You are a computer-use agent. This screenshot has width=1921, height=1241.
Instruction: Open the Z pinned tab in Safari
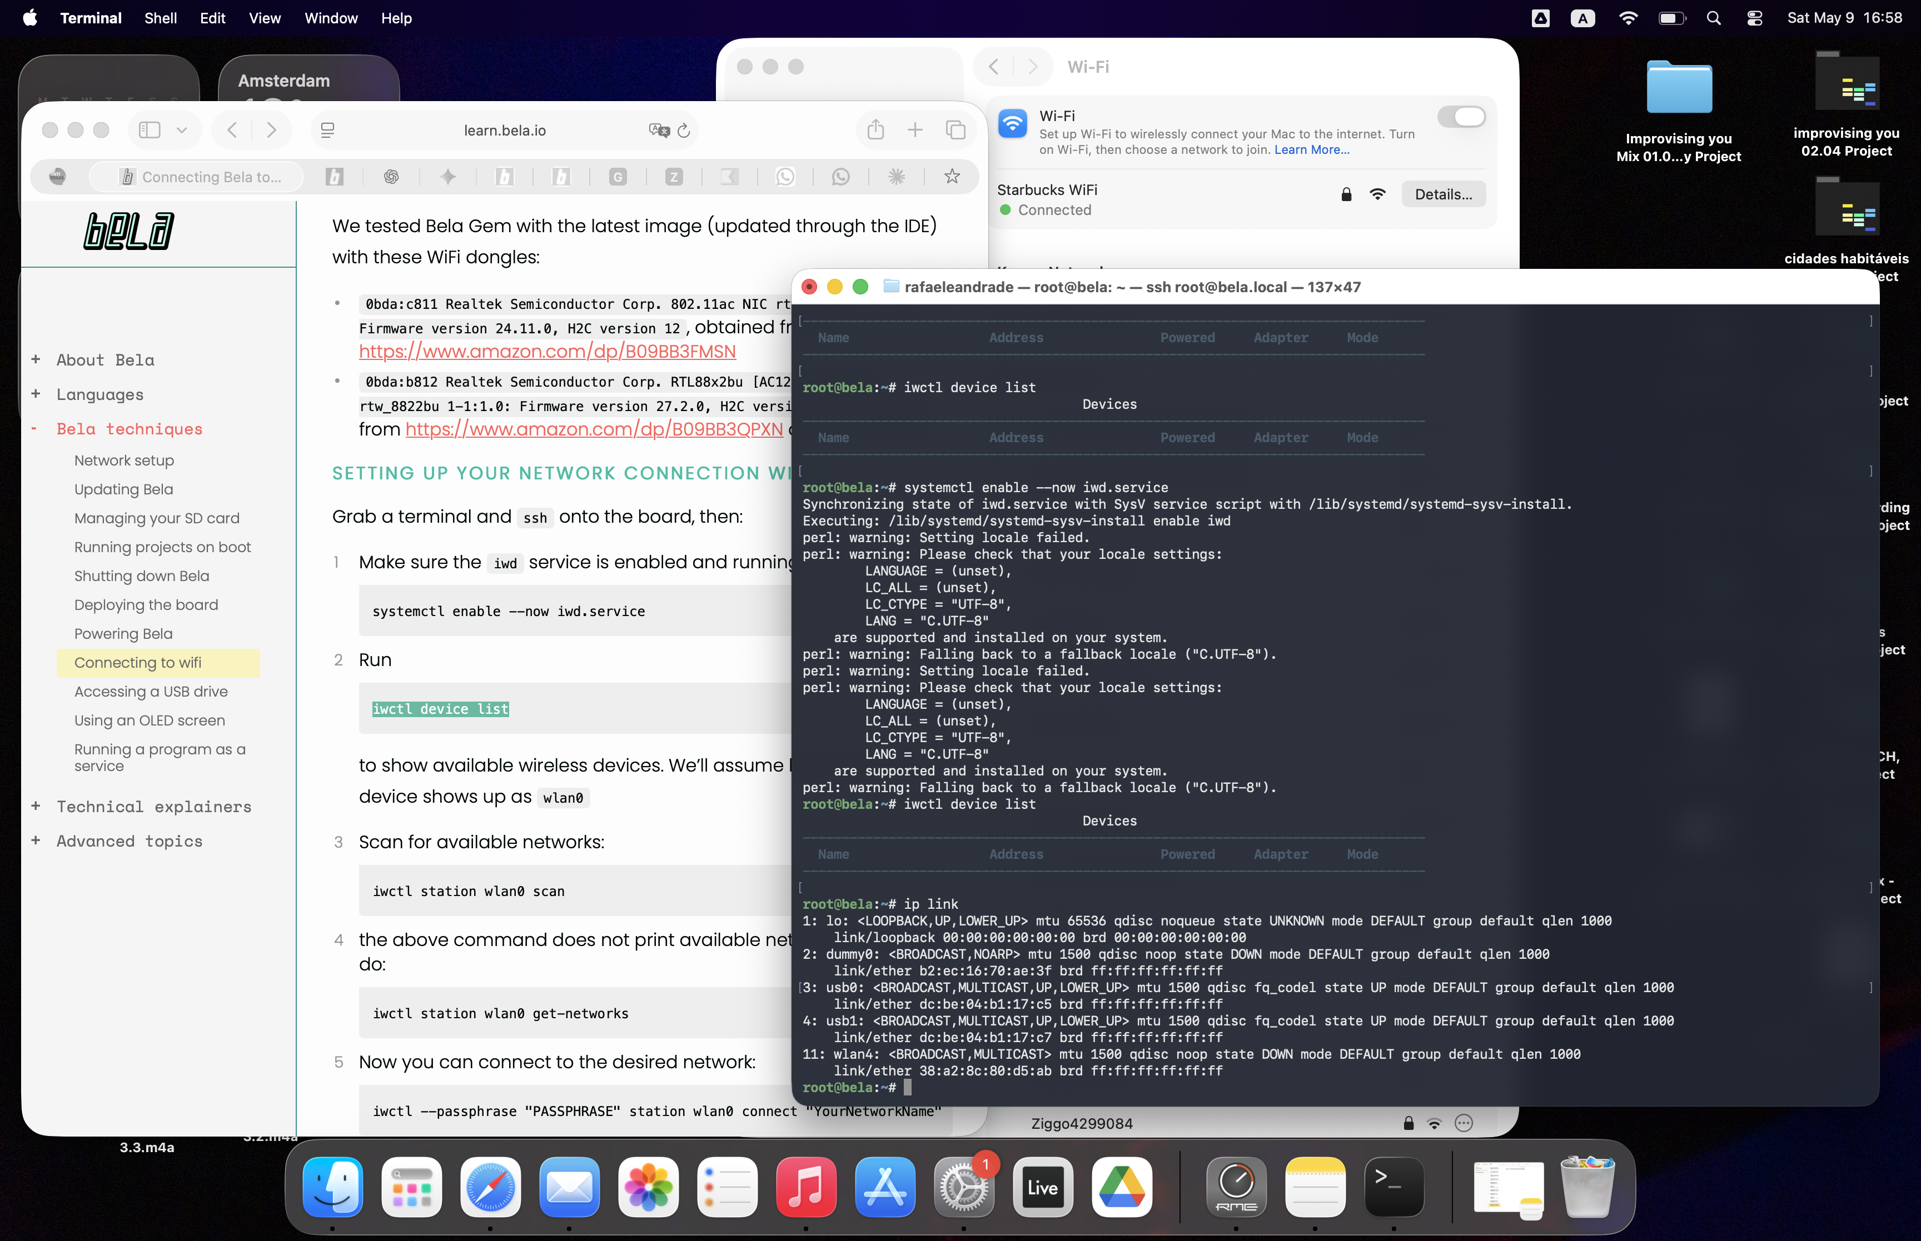[674, 177]
